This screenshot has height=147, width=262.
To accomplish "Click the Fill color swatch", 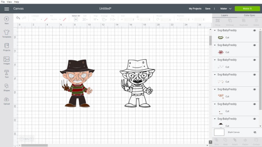I will [64, 19].
